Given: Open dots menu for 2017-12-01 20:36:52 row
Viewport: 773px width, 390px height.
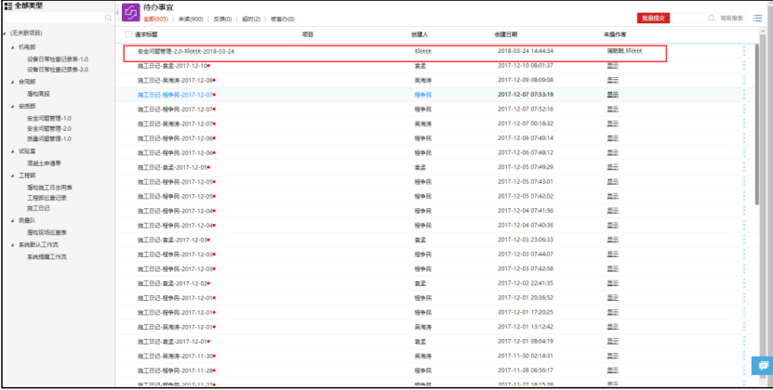Looking at the screenshot, I should pyautogui.click(x=744, y=298).
